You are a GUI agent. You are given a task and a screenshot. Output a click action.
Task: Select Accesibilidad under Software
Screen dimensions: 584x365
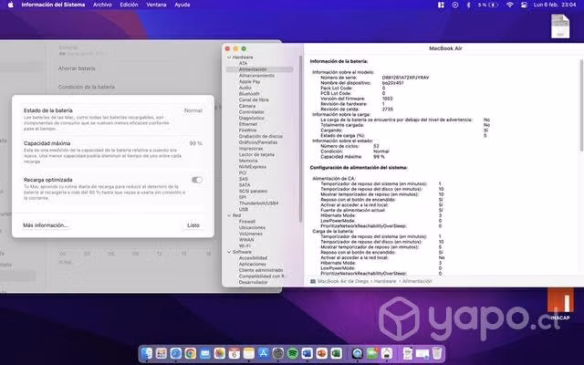click(253, 258)
